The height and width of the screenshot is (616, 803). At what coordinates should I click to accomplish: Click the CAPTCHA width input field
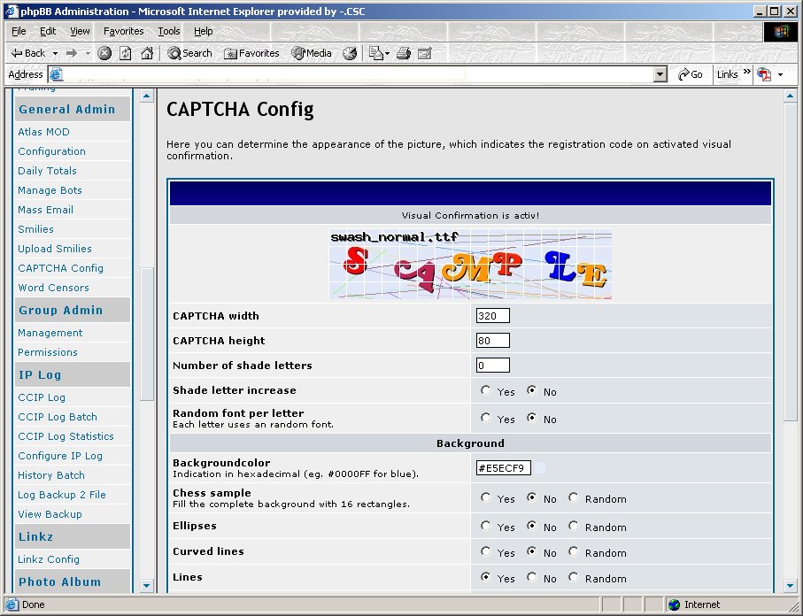point(492,316)
